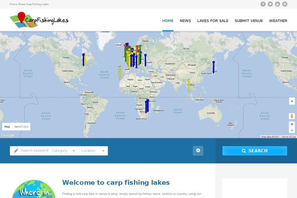This screenshot has height=198, width=297.
Task: Click the CarpFishingLakes logo
Action: [x=39, y=20]
